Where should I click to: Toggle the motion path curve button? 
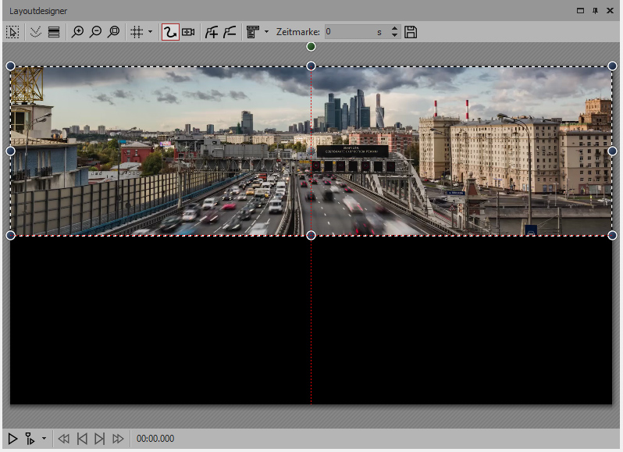tap(169, 32)
